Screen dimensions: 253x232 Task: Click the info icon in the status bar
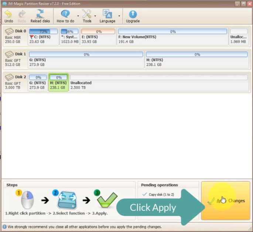[4, 227]
